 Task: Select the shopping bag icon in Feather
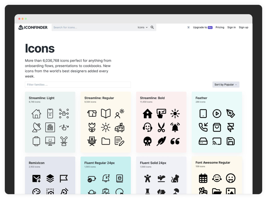217,127
